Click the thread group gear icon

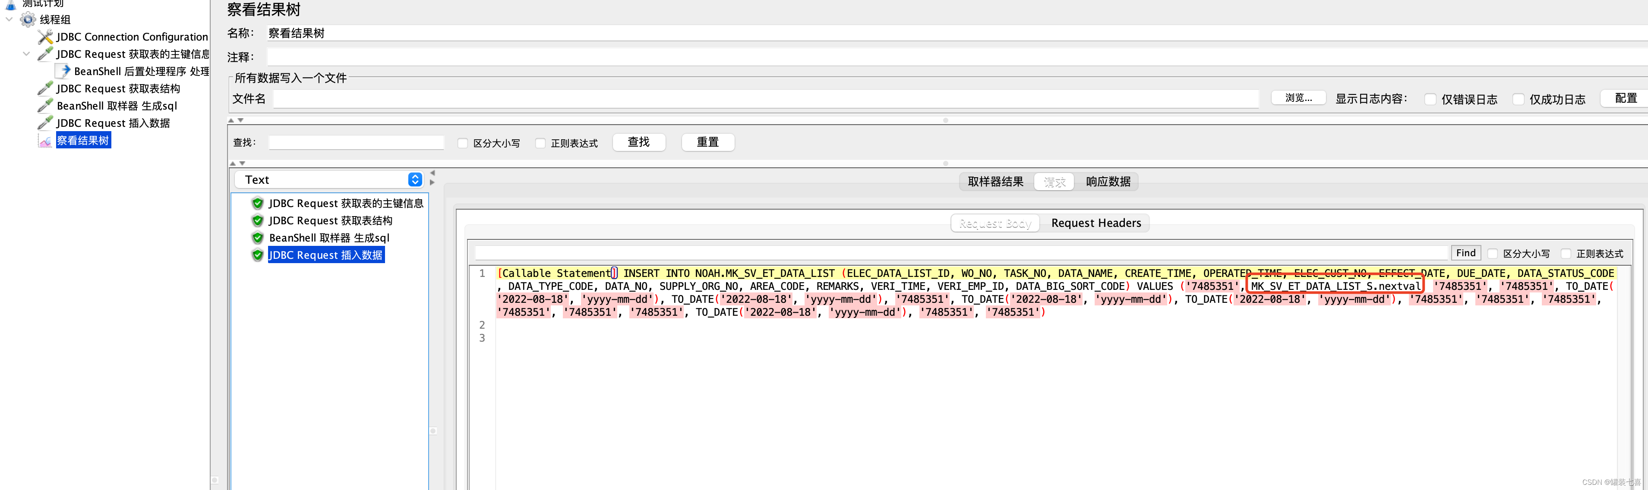pos(28,19)
